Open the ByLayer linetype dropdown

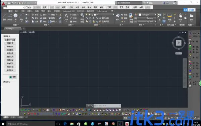(x=155, y=22)
